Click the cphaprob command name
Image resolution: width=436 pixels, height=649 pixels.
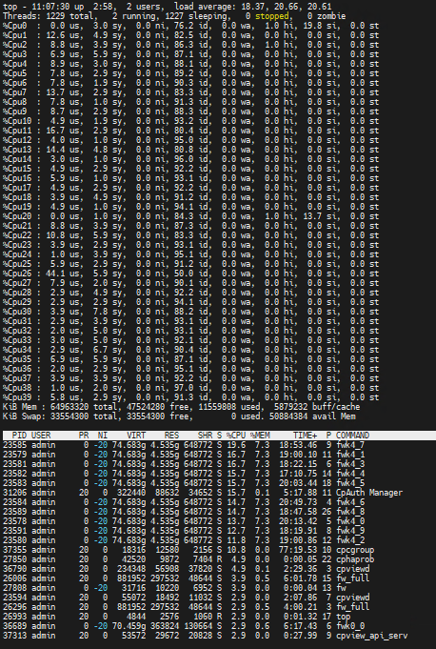click(355, 558)
